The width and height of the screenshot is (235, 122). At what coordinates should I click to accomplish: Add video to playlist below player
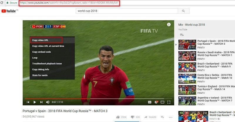click(162, 117)
